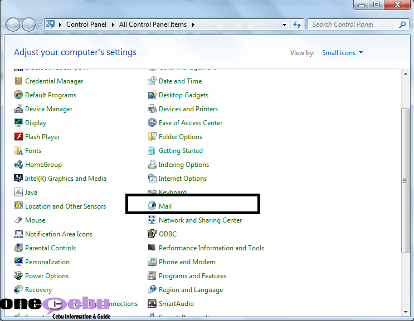Image resolution: width=414 pixels, height=321 pixels.
Task: Open the Keyboard link
Action: [x=173, y=192]
